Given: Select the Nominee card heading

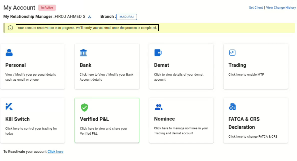Looking at the screenshot, I should coord(164,119).
